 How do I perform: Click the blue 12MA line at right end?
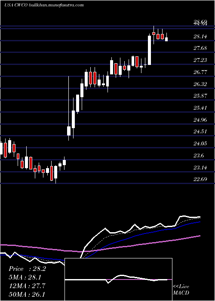pyautogui.click(x=199, y=222)
